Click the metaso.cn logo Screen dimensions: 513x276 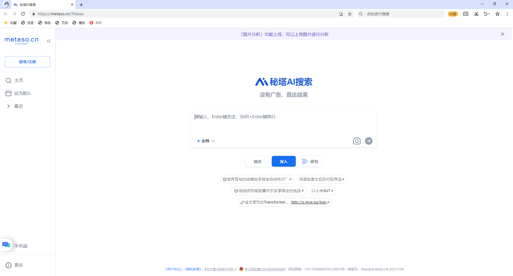pos(21,40)
